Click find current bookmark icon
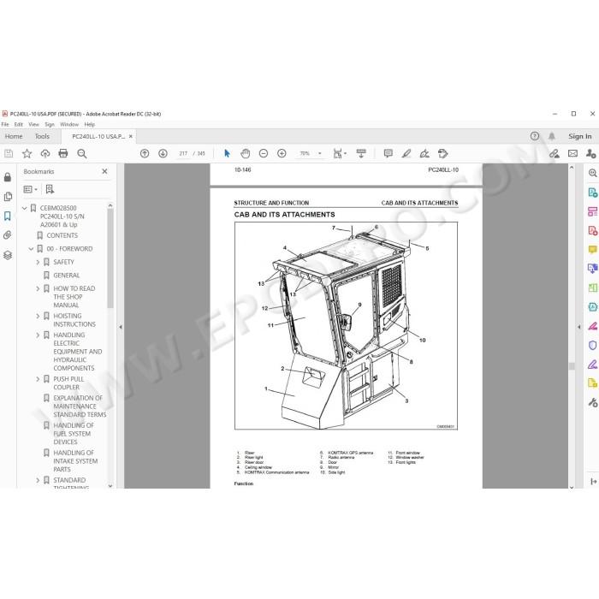Viewport: 599px width, 599px height. (50, 189)
